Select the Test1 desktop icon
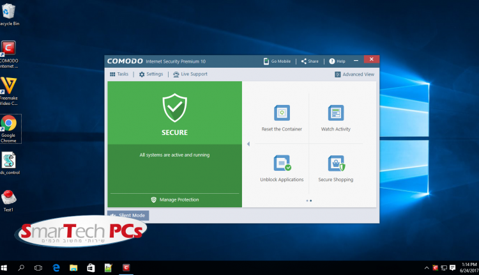 pos(8,201)
